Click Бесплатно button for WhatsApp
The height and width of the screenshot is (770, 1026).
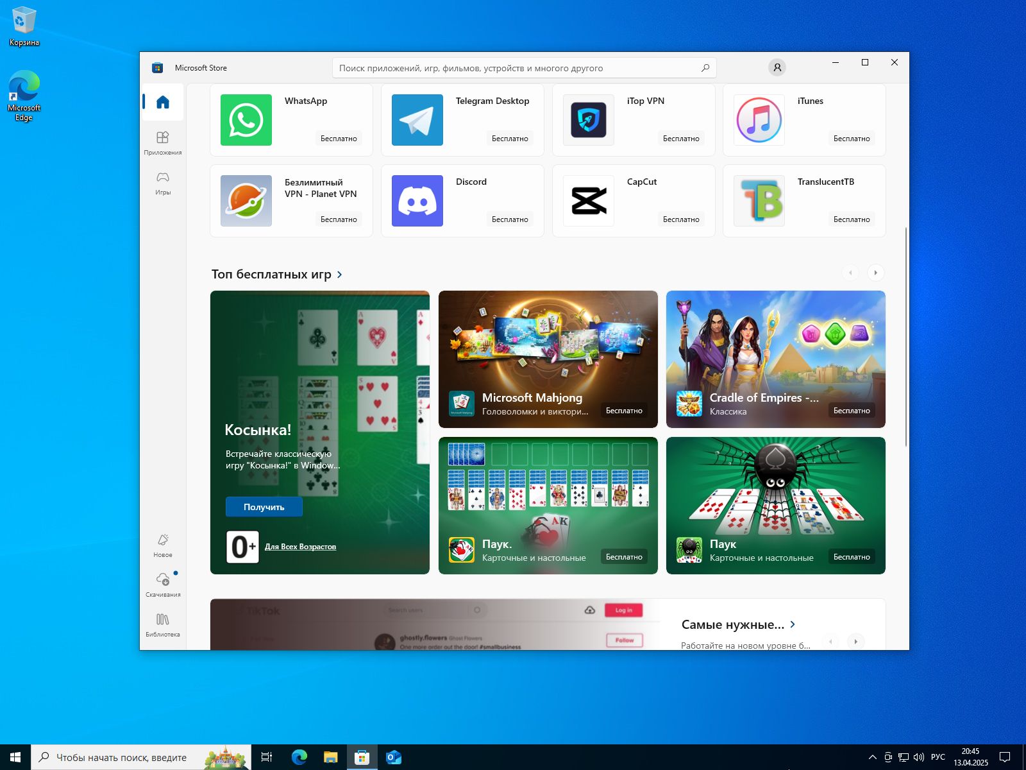(339, 139)
